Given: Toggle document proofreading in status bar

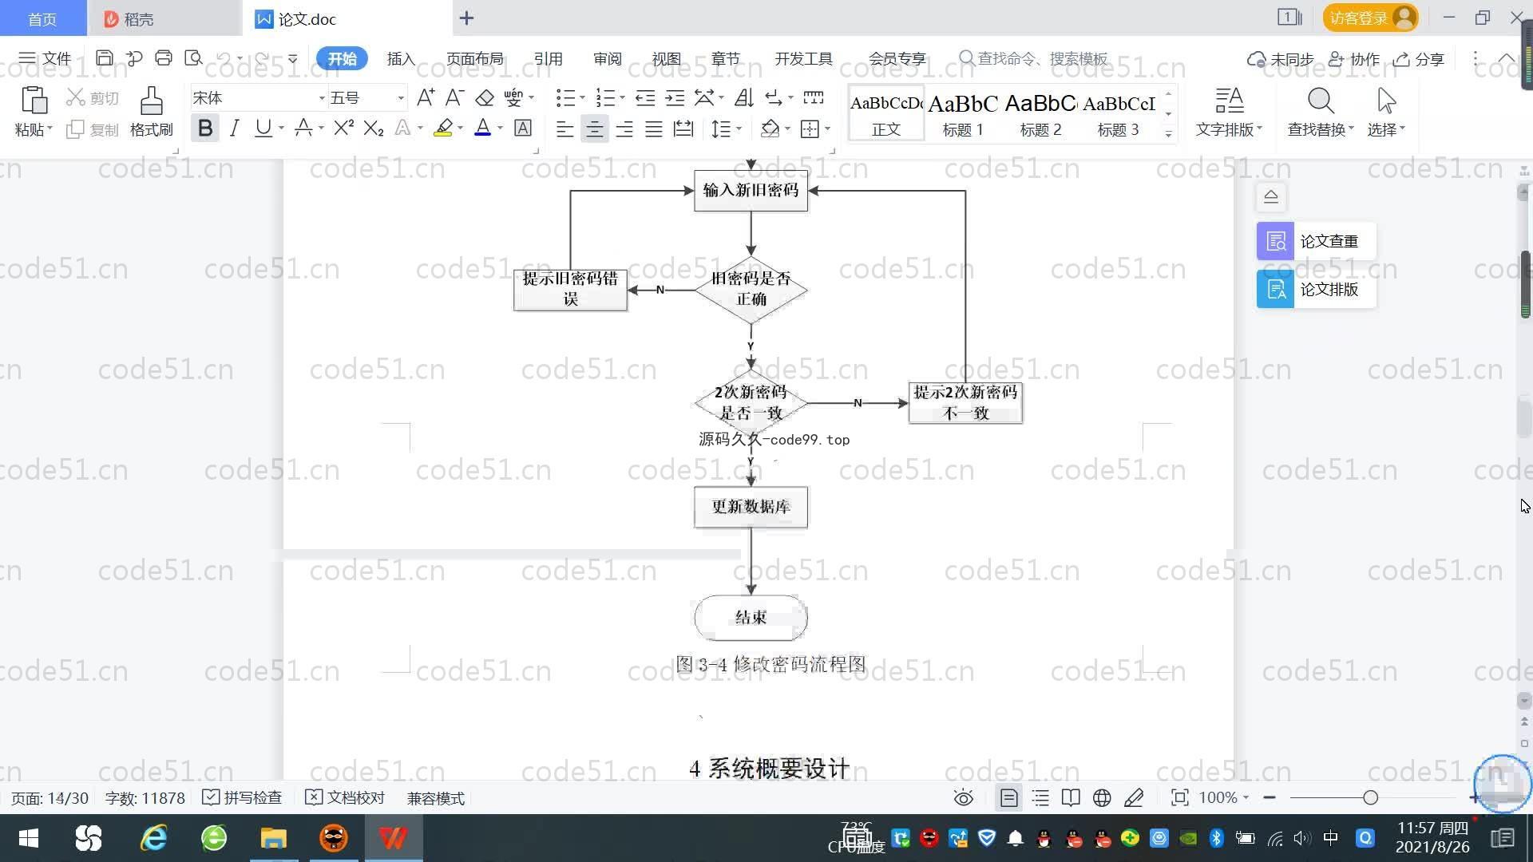Looking at the screenshot, I should pyautogui.click(x=345, y=797).
